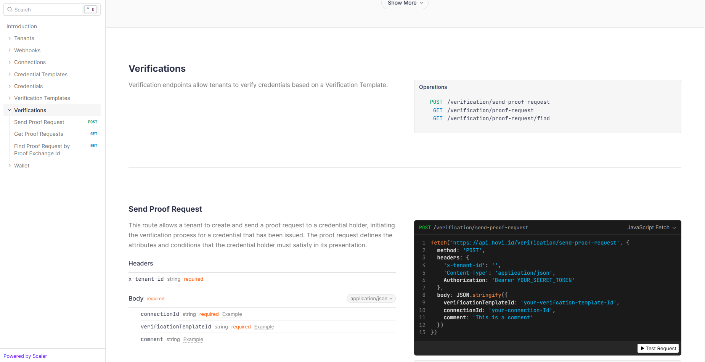Image resolution: width=705 pixels, height=362 pixels.
Task: Open the JavaScript Fetch language dropdown
Action: (x=651, y=227)
